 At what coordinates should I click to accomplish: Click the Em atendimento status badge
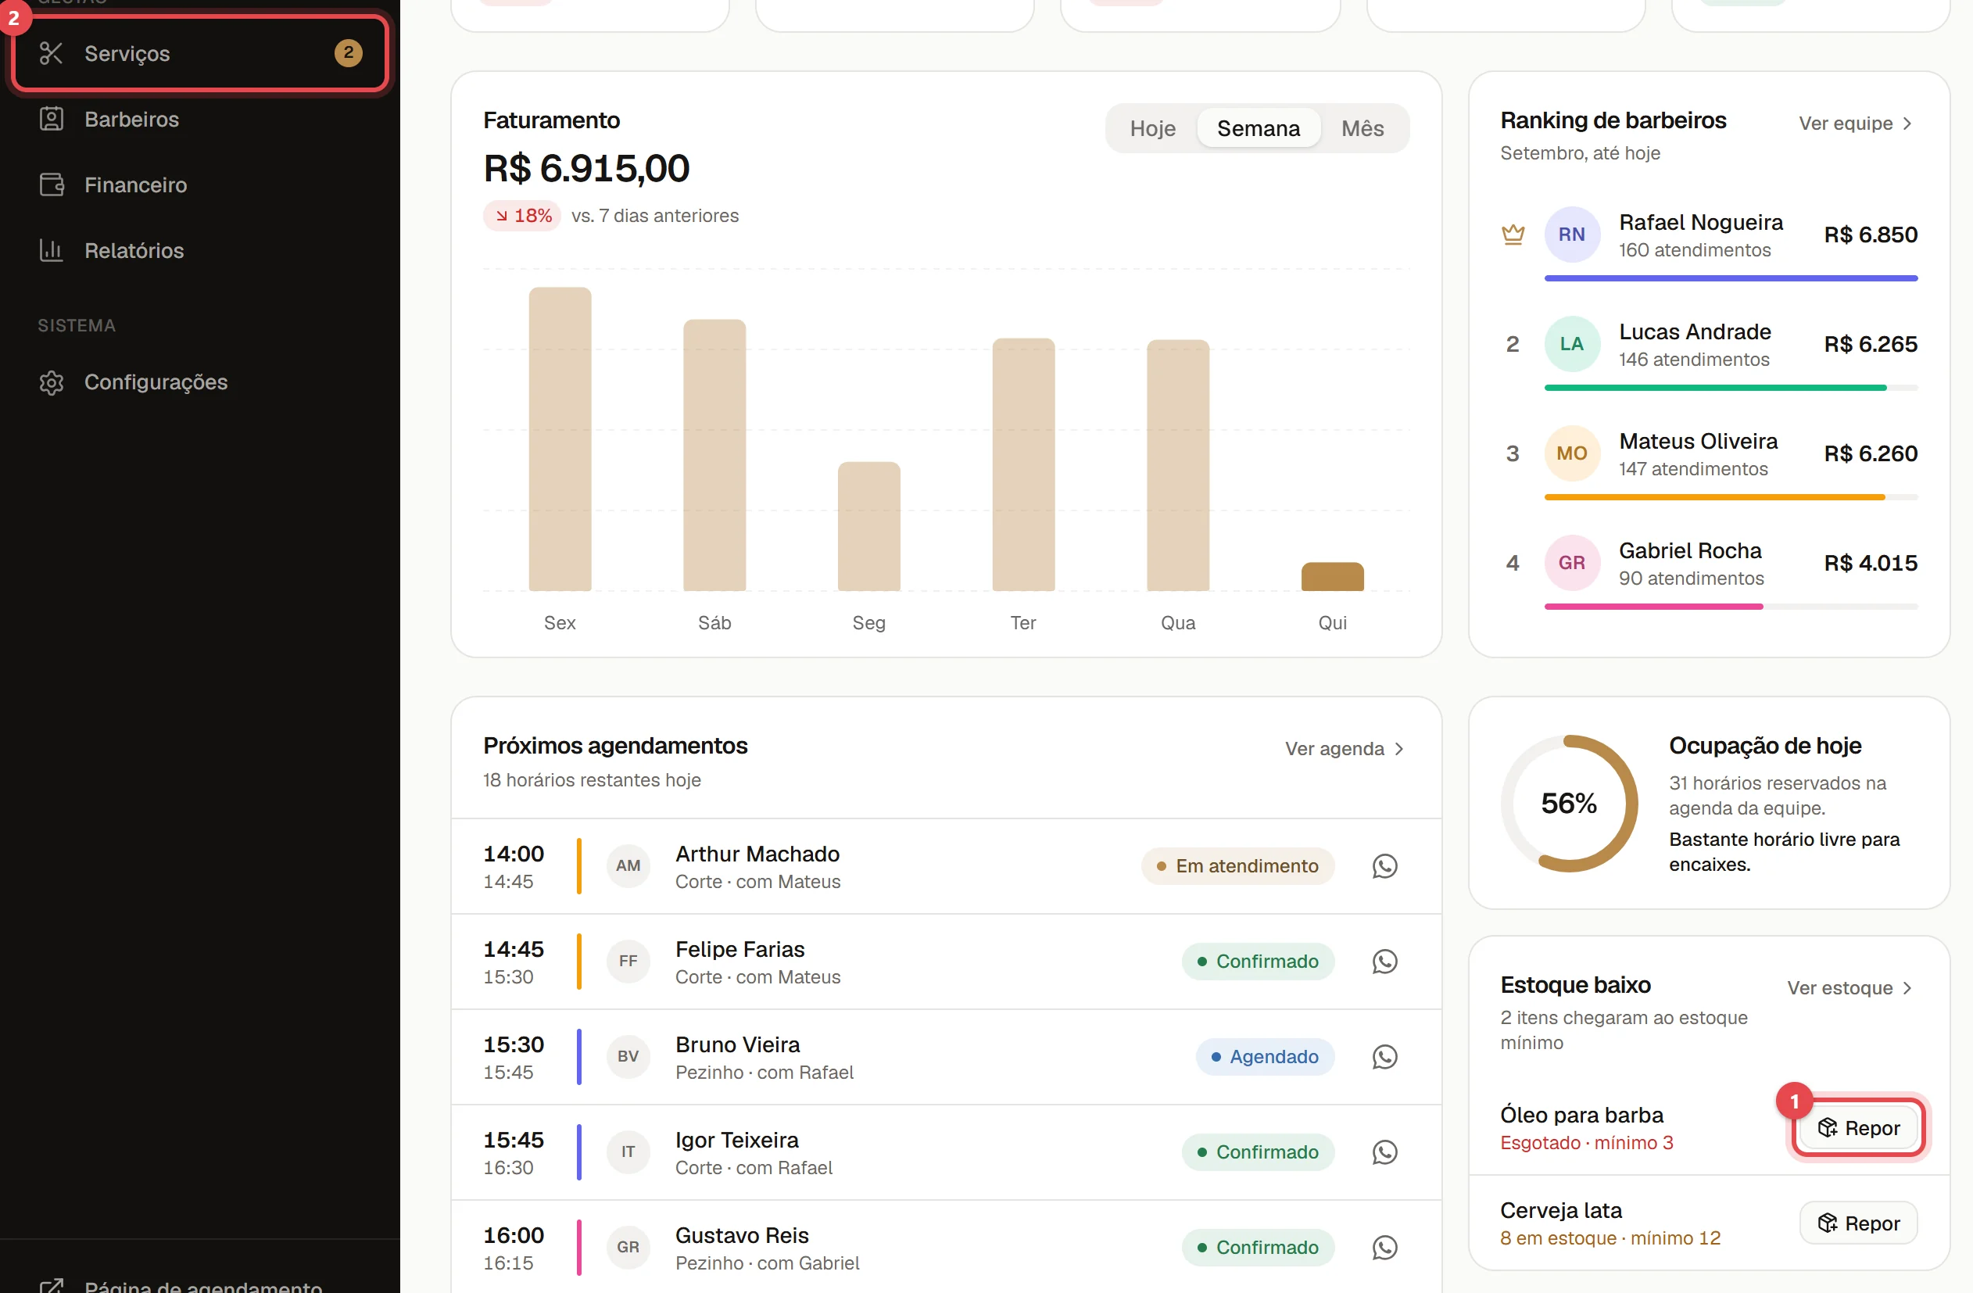(1237, 866)
